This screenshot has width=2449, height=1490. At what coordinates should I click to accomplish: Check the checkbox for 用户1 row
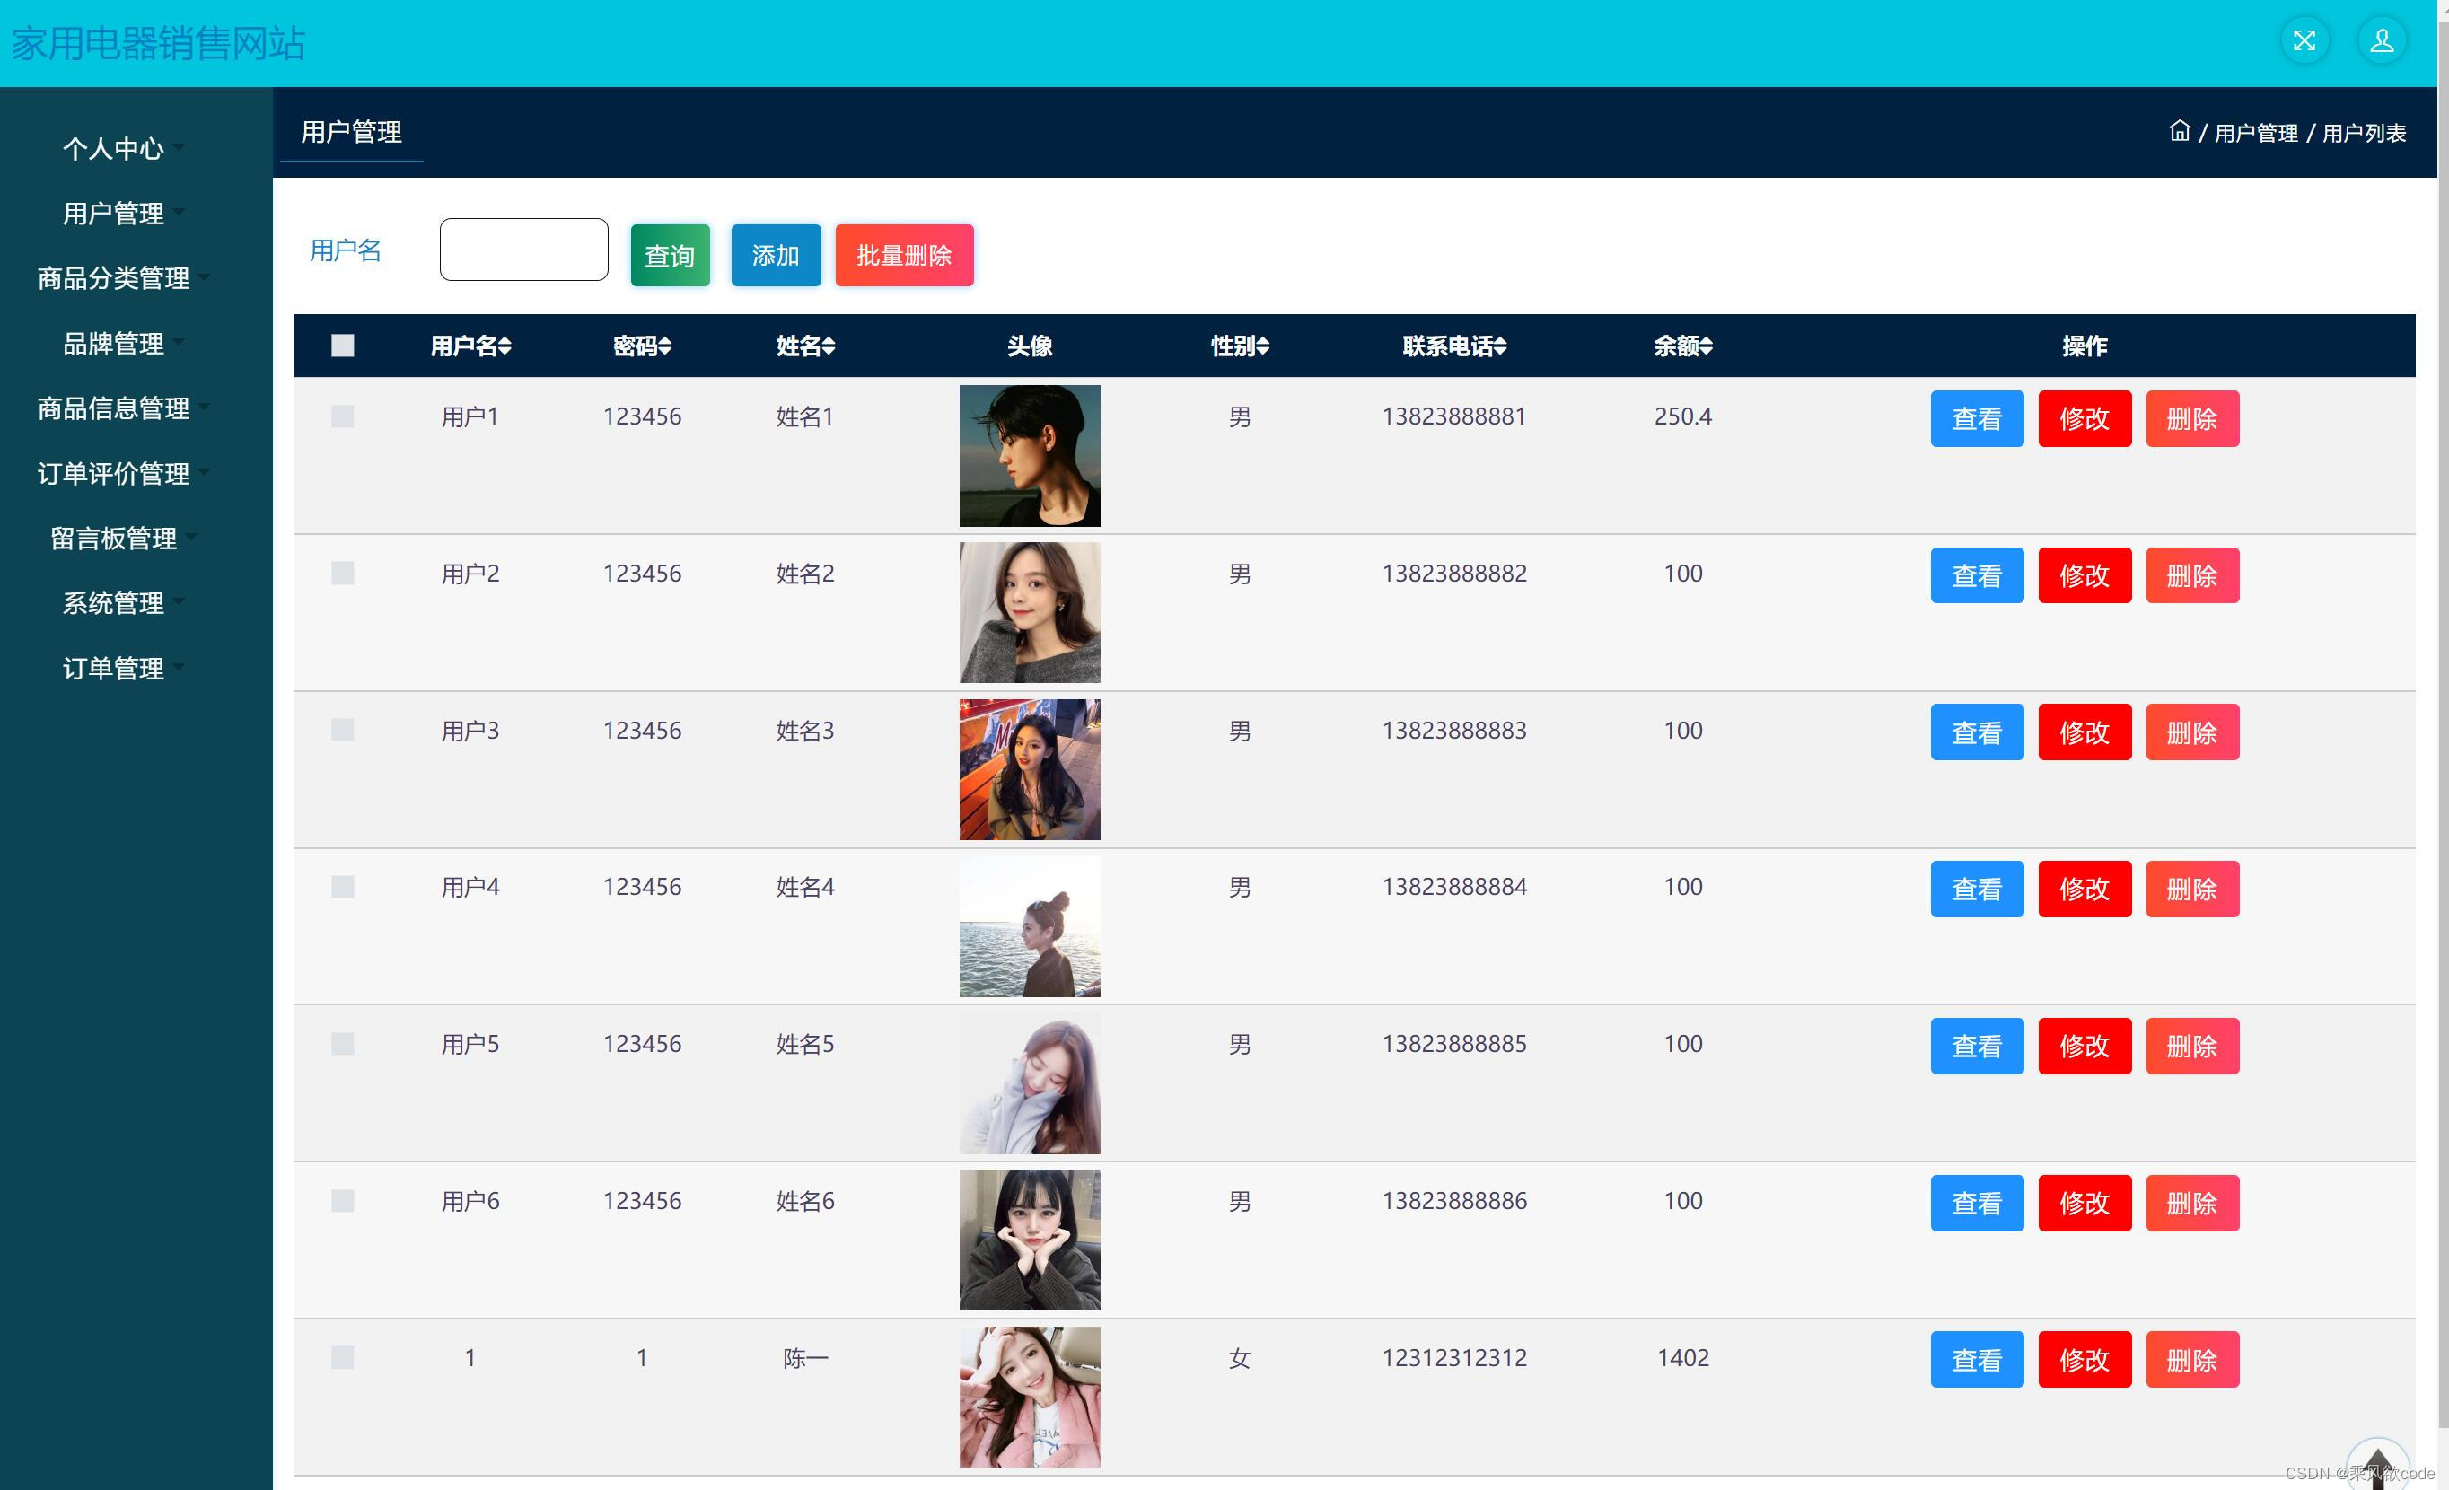coord(343,416)
